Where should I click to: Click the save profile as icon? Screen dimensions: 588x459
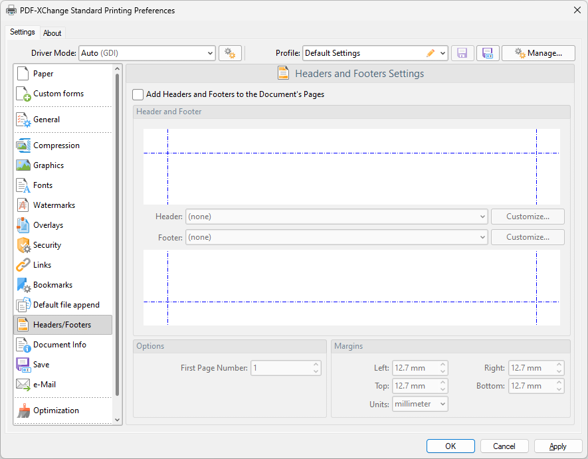point(488,53)
